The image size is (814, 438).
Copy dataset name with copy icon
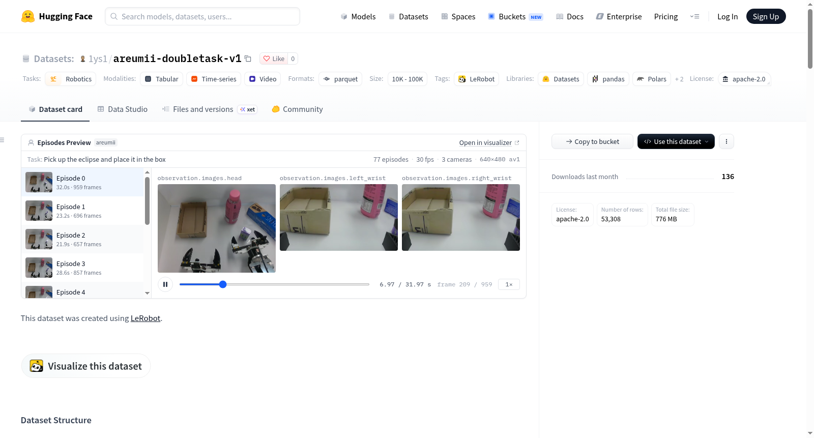coord(248,59)
